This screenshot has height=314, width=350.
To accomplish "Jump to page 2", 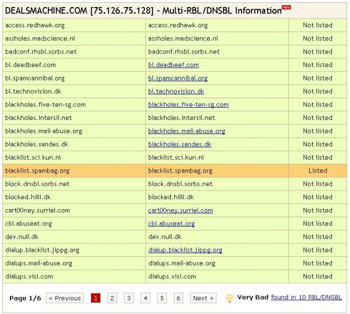I will 112,298.
